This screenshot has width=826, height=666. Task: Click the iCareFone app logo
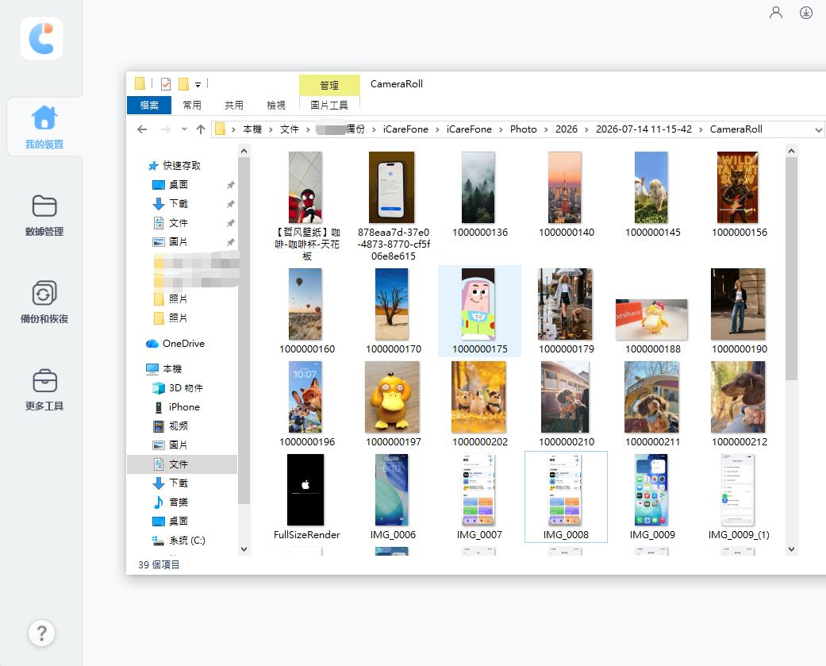pyautogui.click(x=41, y=38)
